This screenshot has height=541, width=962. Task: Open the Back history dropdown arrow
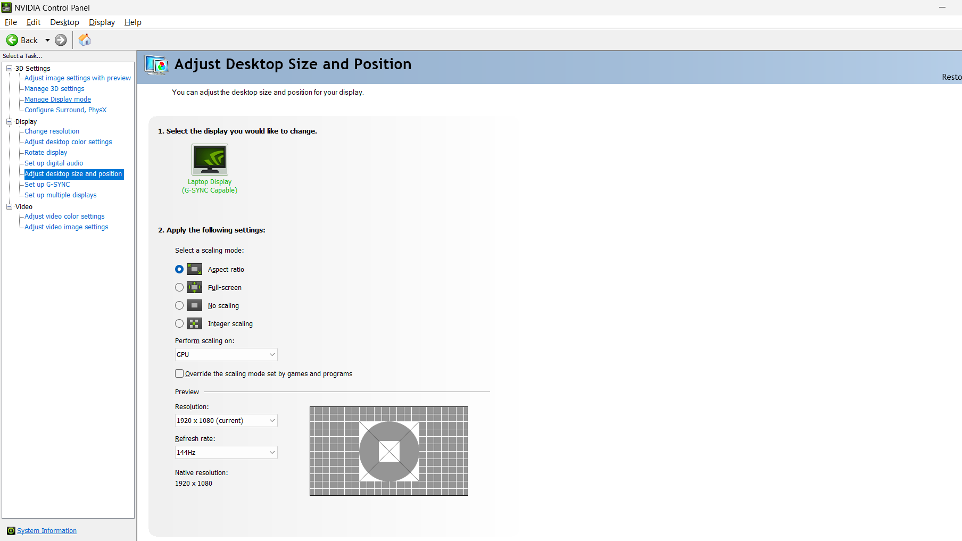[x=47, y=40]
